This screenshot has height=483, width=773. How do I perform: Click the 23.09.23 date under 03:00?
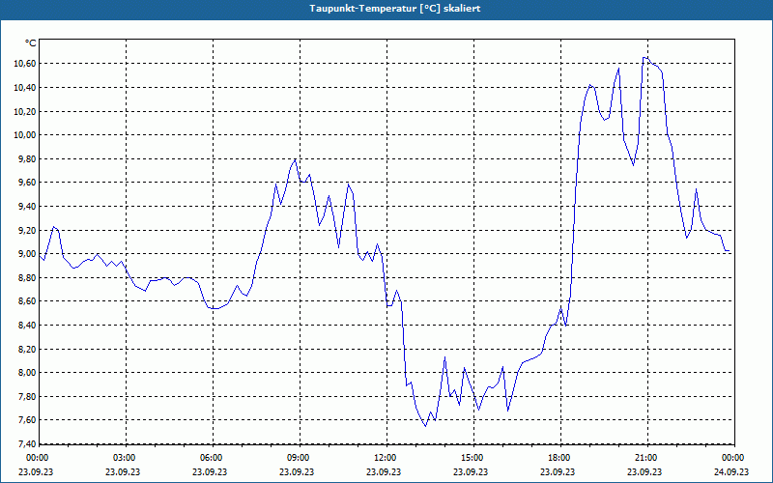pos(123,471)
